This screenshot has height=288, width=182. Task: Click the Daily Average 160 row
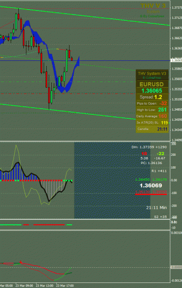pos(152,116)
